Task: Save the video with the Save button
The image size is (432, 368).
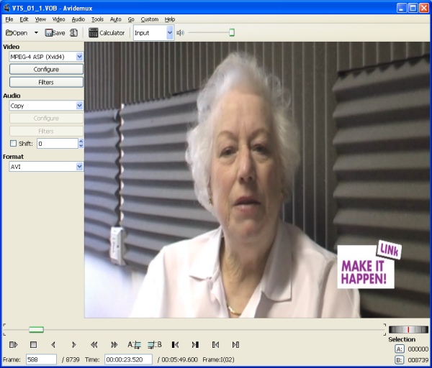Action: (x=55, y=33)
